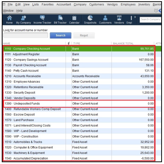Open the Calendar icon
164x164 pixels.
pos(74,20)
